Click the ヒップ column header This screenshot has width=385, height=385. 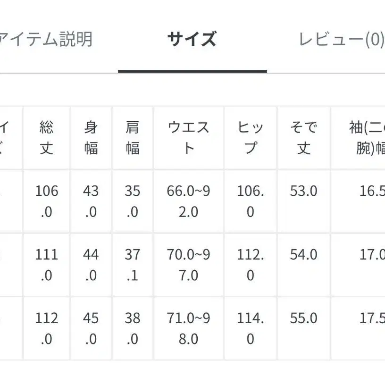click(251, 138)
